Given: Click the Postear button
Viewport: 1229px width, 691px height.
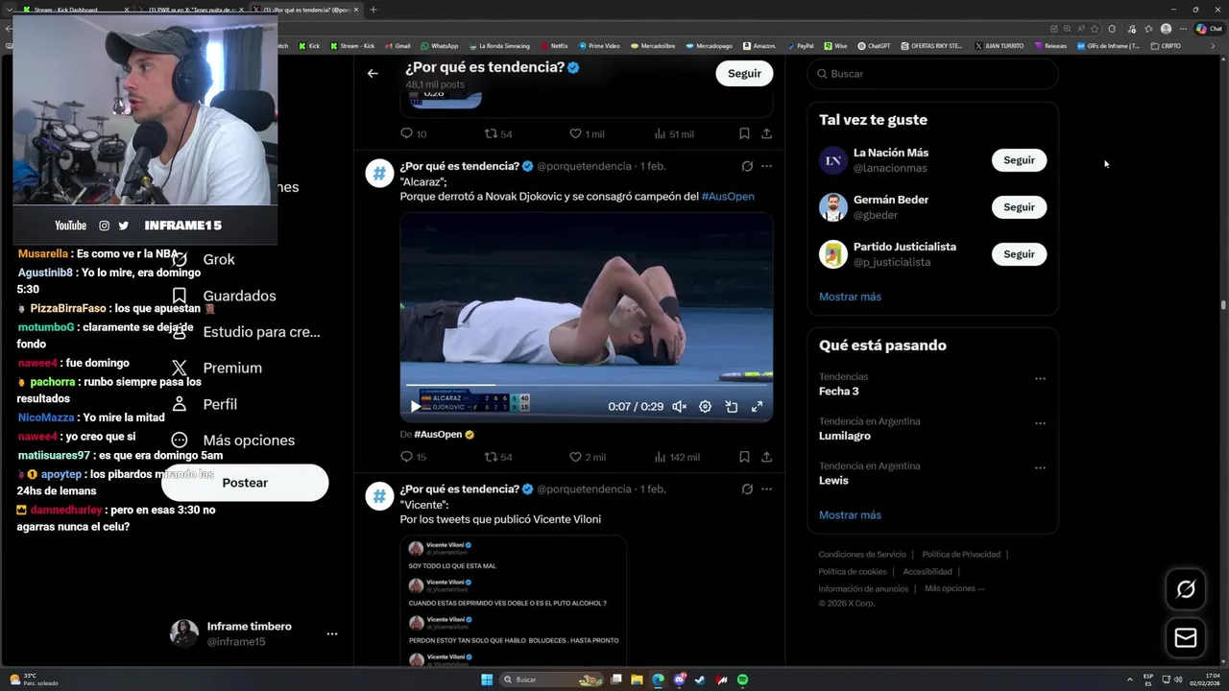Looking at the screenshot, I should click(245, 483).
